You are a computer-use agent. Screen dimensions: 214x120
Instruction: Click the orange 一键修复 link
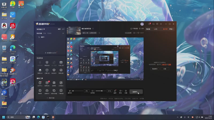point(164,65)
